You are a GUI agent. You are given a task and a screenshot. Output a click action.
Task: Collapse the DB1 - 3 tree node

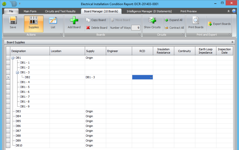click(x=17, y=73)
